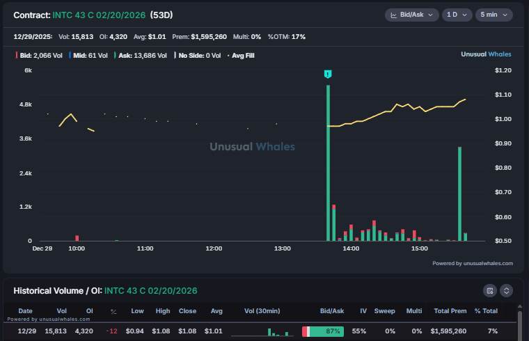Click the IV column header
529x341 pixels.
(x=363, y=311)
